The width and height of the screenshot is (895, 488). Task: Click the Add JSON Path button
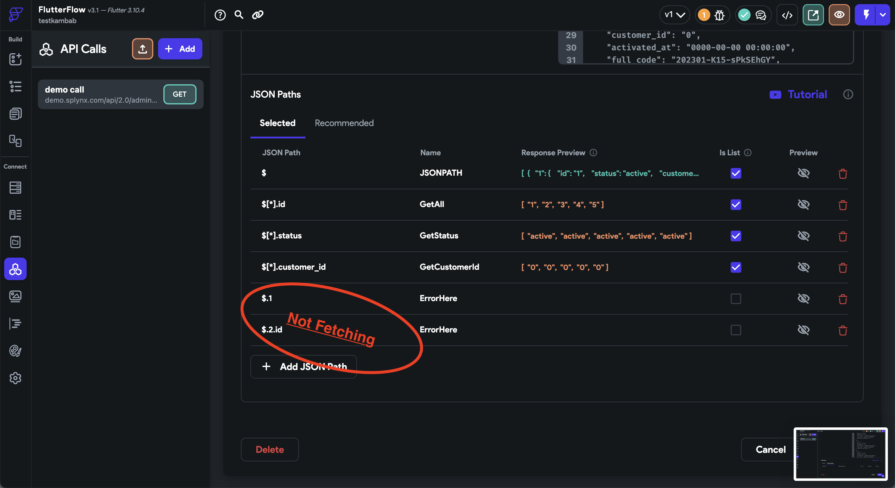pyautogui.click(x=304, y=366)
